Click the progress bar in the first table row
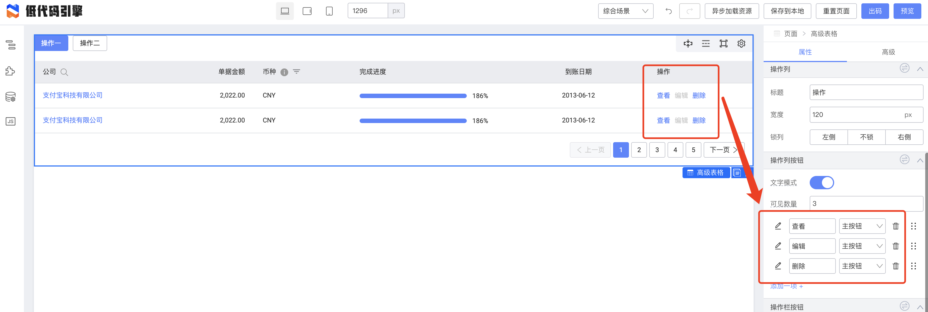Screen dimensions: 928x312 (x=413, y=96)
